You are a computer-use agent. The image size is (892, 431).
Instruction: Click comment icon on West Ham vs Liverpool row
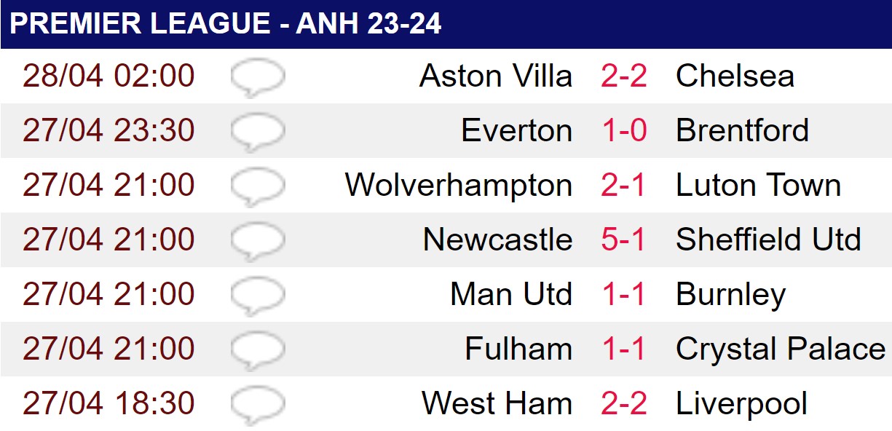point(258,406)
